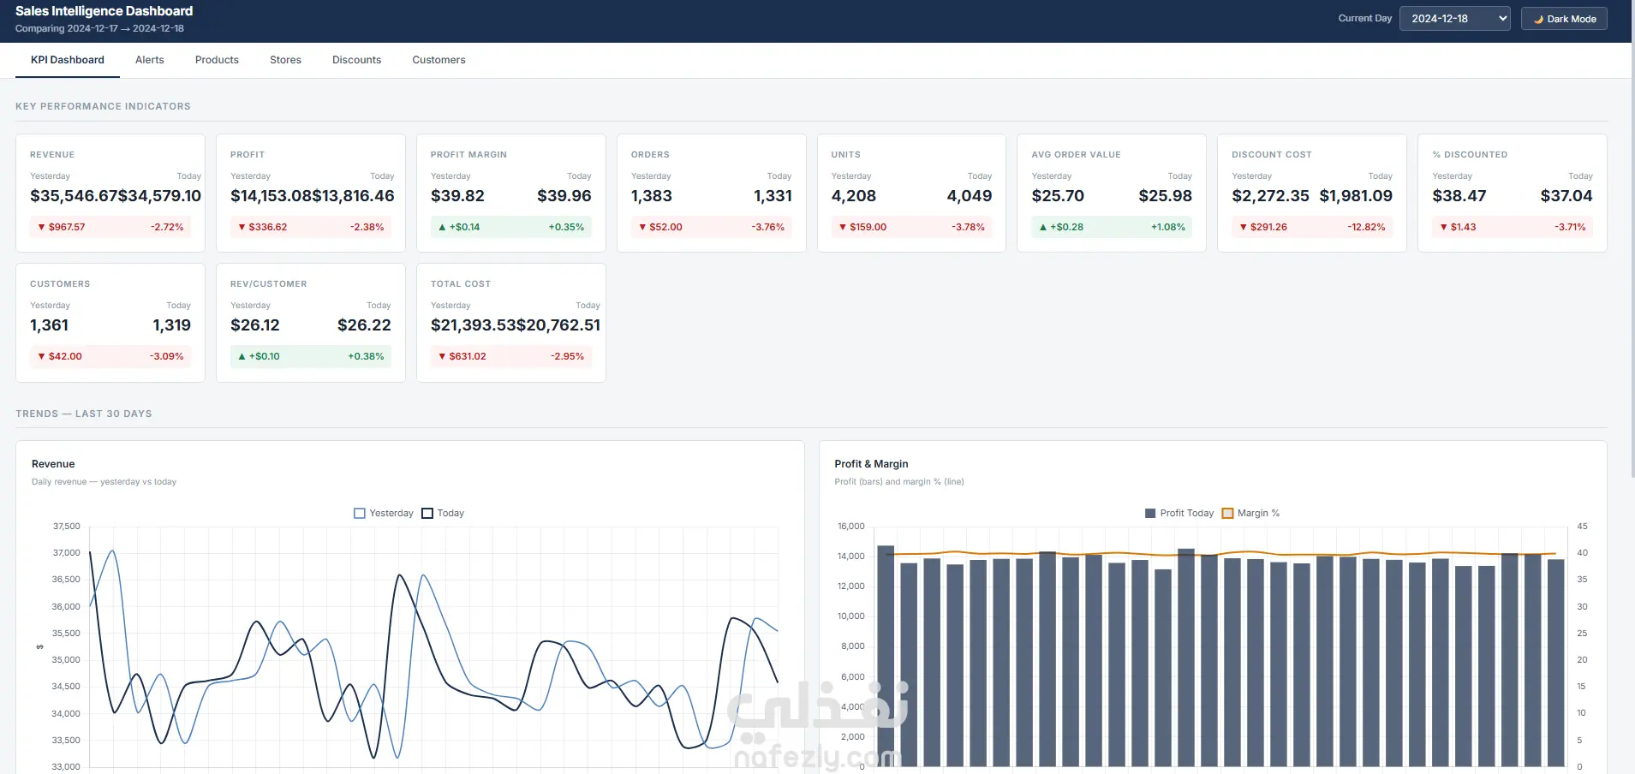Screen dimensions: 1635x774
Task: Hide the Profit Today bars via legend
Action: pyautogui.click(x=1179, y=514)
